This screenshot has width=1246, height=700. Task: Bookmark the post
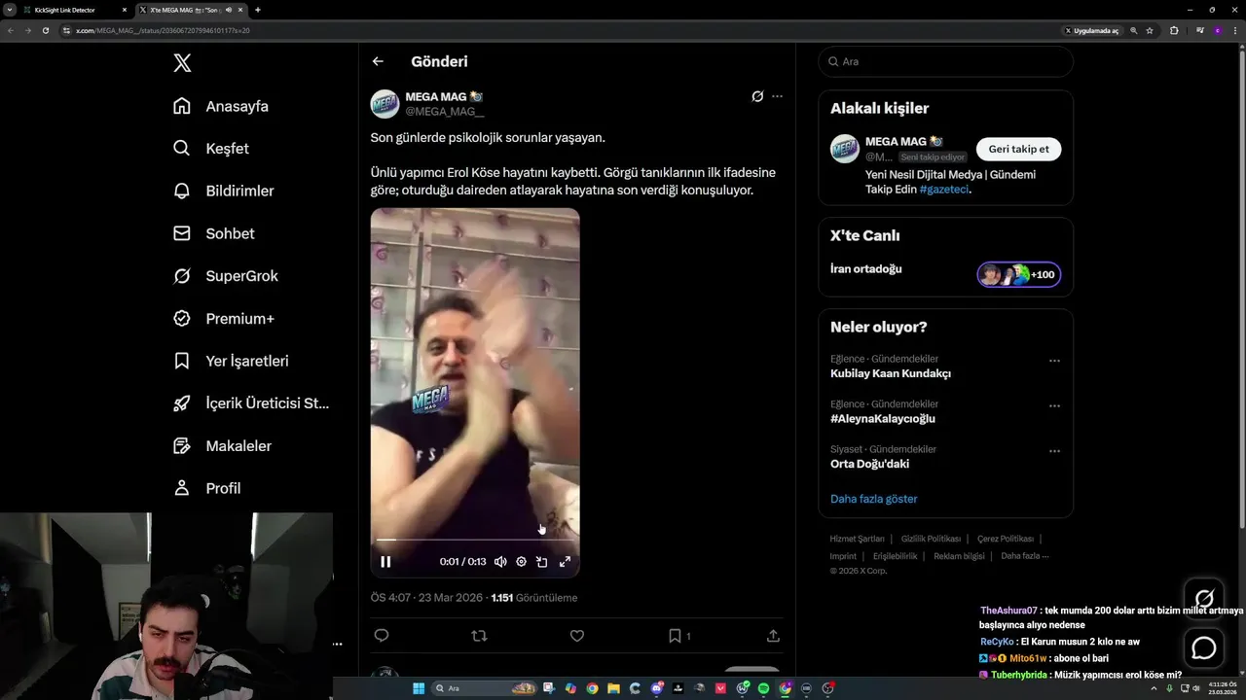tap(675, 636)
